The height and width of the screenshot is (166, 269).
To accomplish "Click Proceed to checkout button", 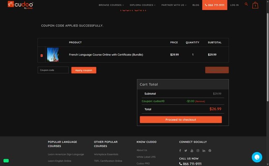I will tap(181, 119).
